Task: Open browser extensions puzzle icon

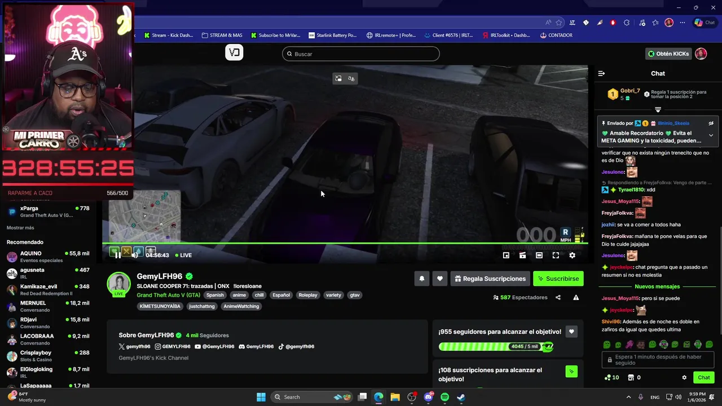Action: [627, 23]
